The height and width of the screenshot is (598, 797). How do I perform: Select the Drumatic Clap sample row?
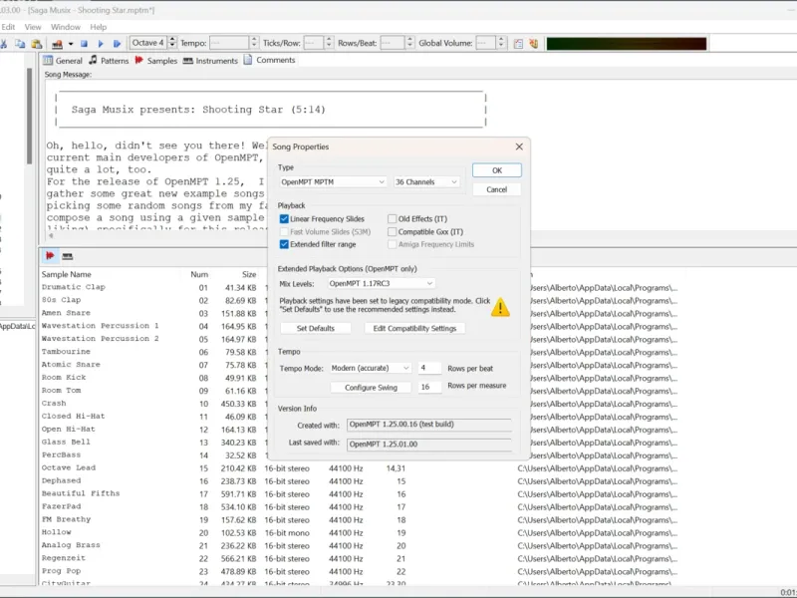pyautogui.click(x=73, y=287)
